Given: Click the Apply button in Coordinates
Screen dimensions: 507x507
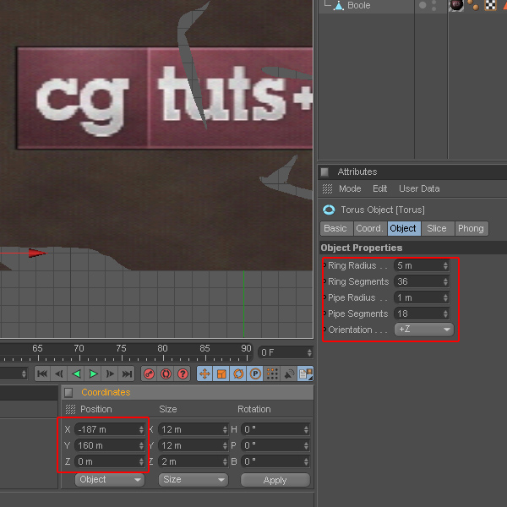Looking at the screenshot, I should click(x=275, y=480).
